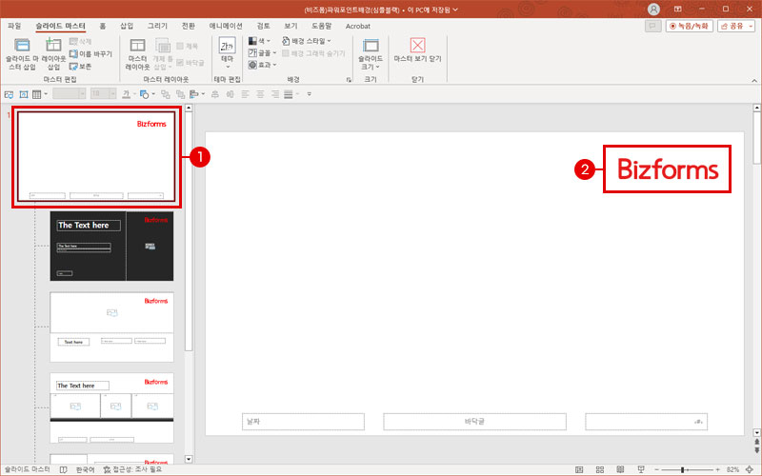Click 마스터 보기 닫기 close master view
The width and height of the screenshot is (762, 476).
[x=417, y=50]
